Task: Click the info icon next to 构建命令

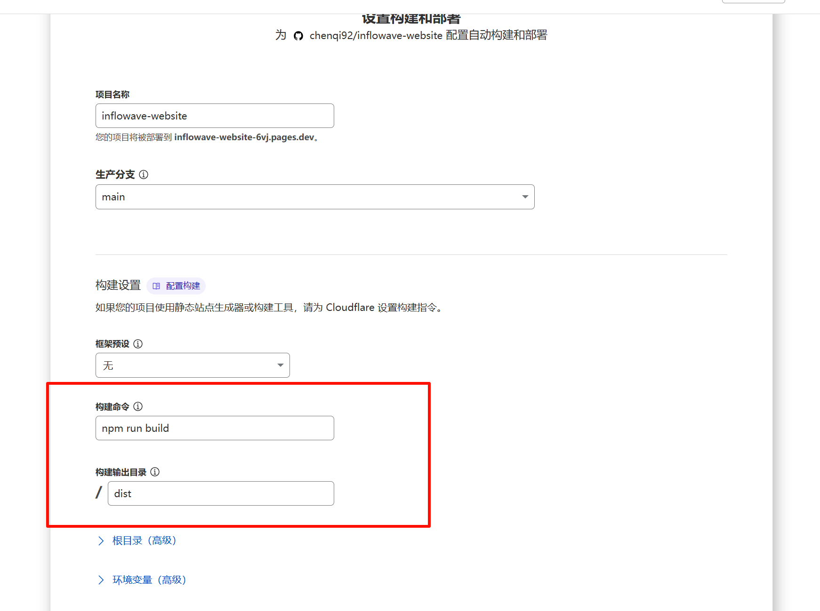Action: tap(138, 406)
